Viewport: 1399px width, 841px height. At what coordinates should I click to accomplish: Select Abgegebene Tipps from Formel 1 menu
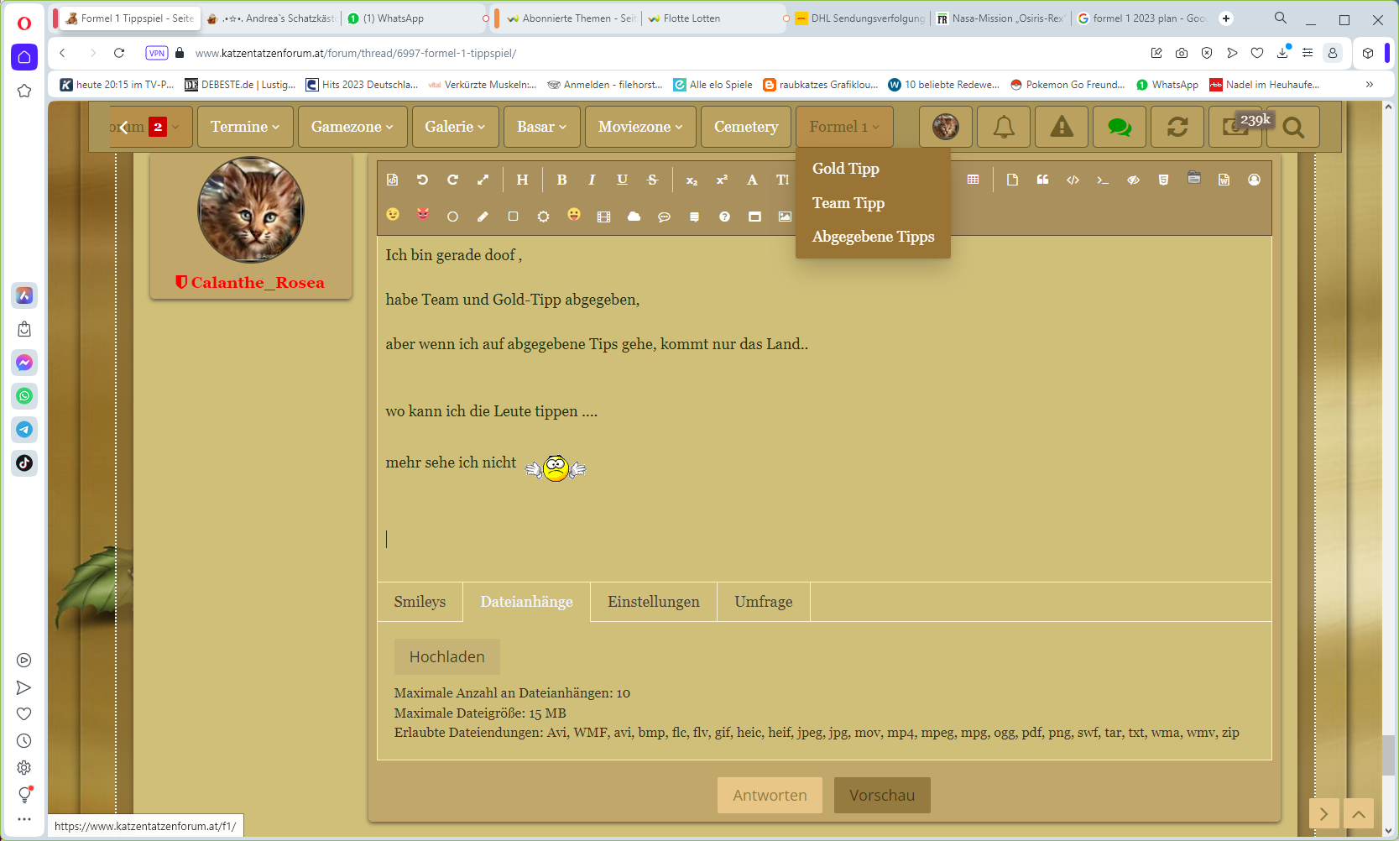(873, 237)
